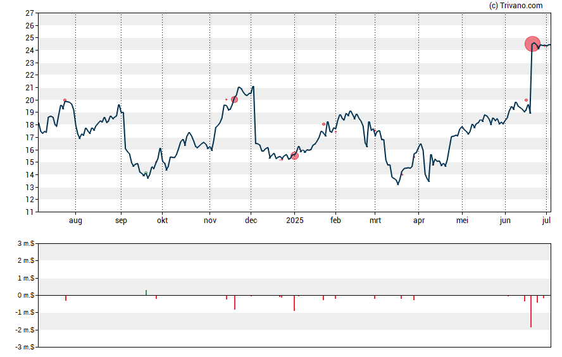The image size is (562, 357).
Task: Click the large red bubble near 24.5
Action: pos(532,44)
